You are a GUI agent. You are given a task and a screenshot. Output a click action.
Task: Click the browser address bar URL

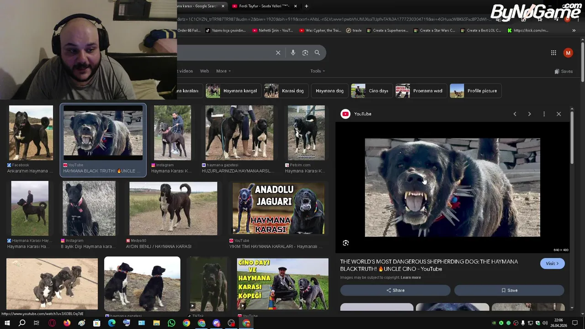(334, 19)
